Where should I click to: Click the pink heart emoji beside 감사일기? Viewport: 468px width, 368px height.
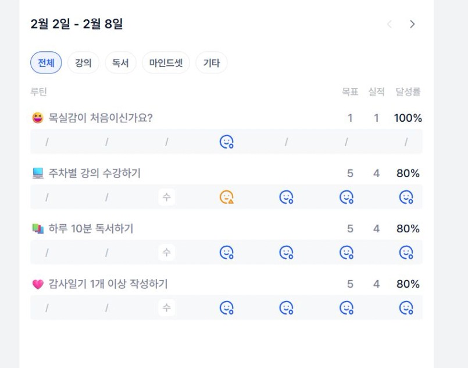[38, 284]
